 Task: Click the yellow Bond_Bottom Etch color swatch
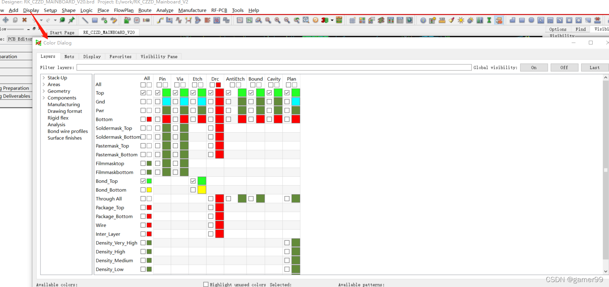point(202,190)
